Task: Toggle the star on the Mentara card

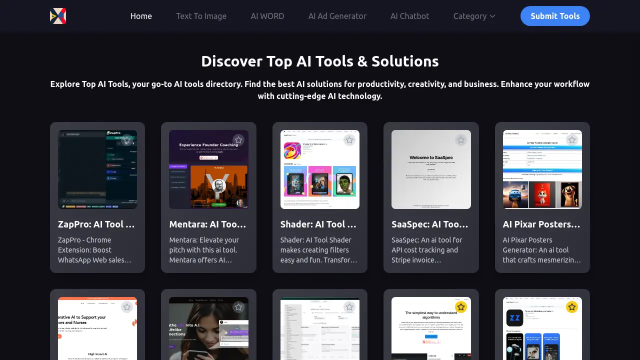Action: point(238,140)
